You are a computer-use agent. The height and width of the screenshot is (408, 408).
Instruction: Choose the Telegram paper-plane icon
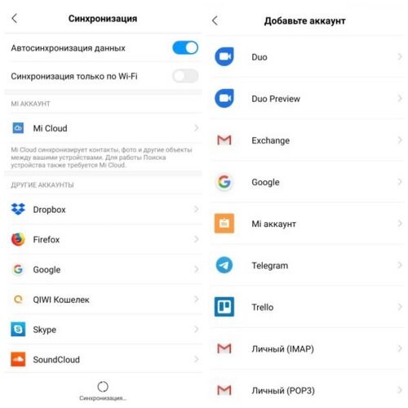coord(224,265)
